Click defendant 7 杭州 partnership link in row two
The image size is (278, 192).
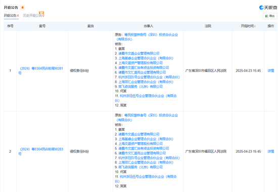(x=149, y=158)
